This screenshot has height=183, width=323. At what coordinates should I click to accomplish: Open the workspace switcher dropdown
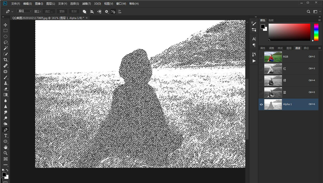(x=317, y=12)
